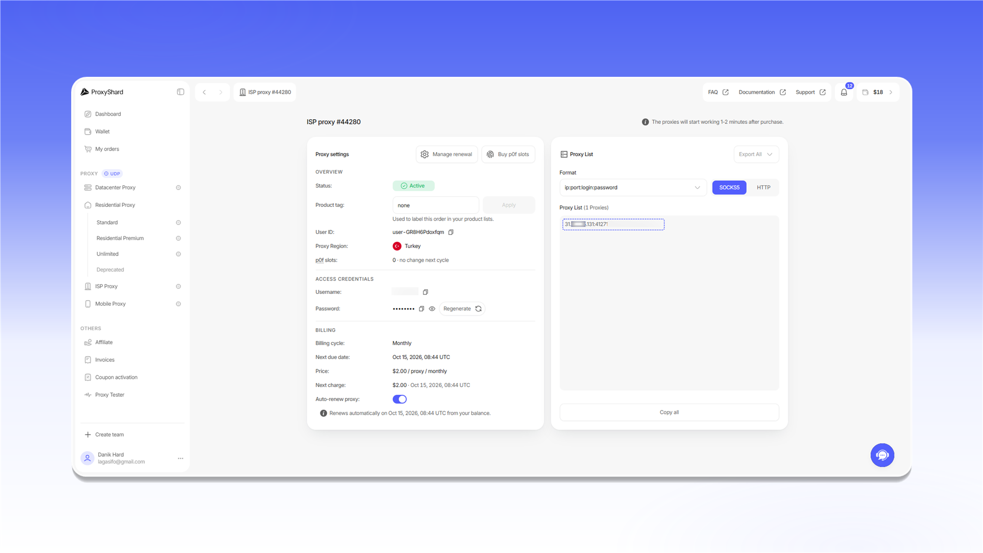Image resolution: width=983 pixels, height=553 pixels.
Task: Collapse the sidebar panel icon
Action: tap(180, 92)
